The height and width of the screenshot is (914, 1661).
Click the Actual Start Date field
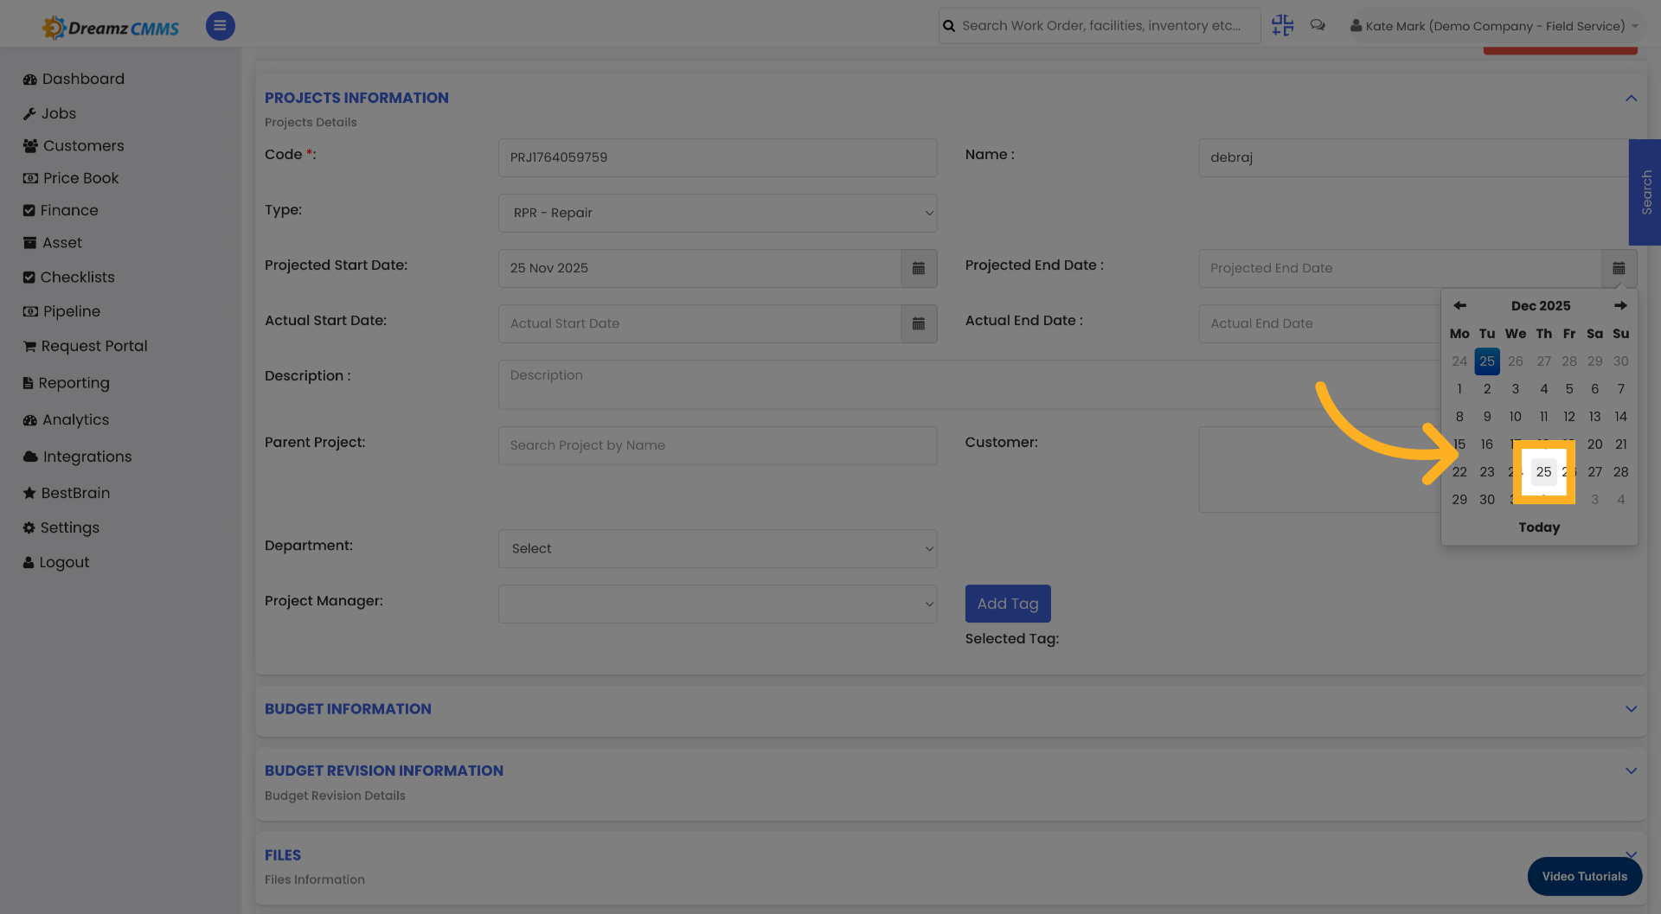tap(699, 323)
